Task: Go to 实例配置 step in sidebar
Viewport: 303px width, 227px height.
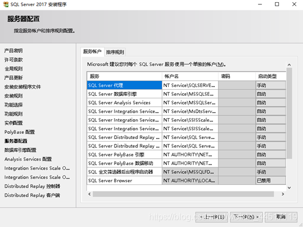Action: 14,123
